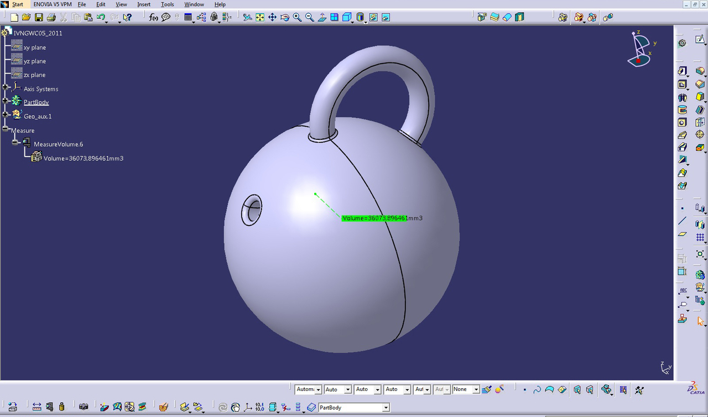Collapse the MeasureVolume.6 node
Viewport: 708px width, 417px height.
[x=15, y=143]
